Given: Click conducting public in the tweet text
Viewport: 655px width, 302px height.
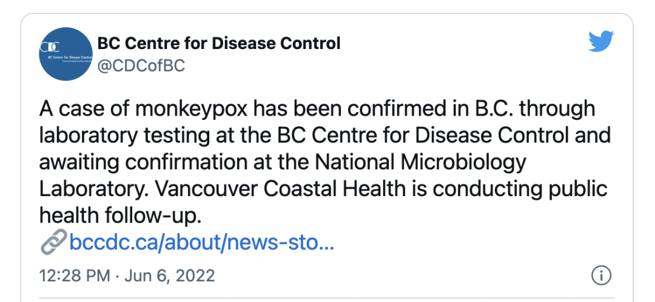Looking at the screenshot, I should click(x=520, y=189).
